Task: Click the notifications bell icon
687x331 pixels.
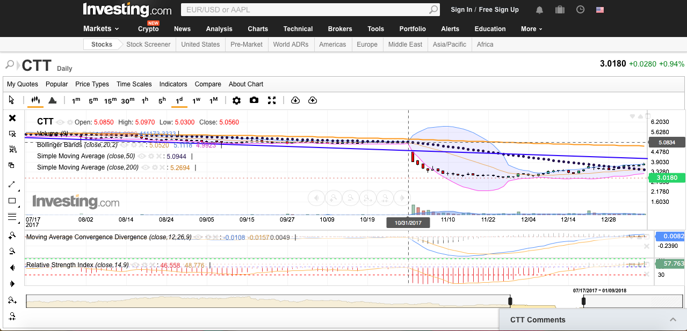Action: tap(539, 10)
